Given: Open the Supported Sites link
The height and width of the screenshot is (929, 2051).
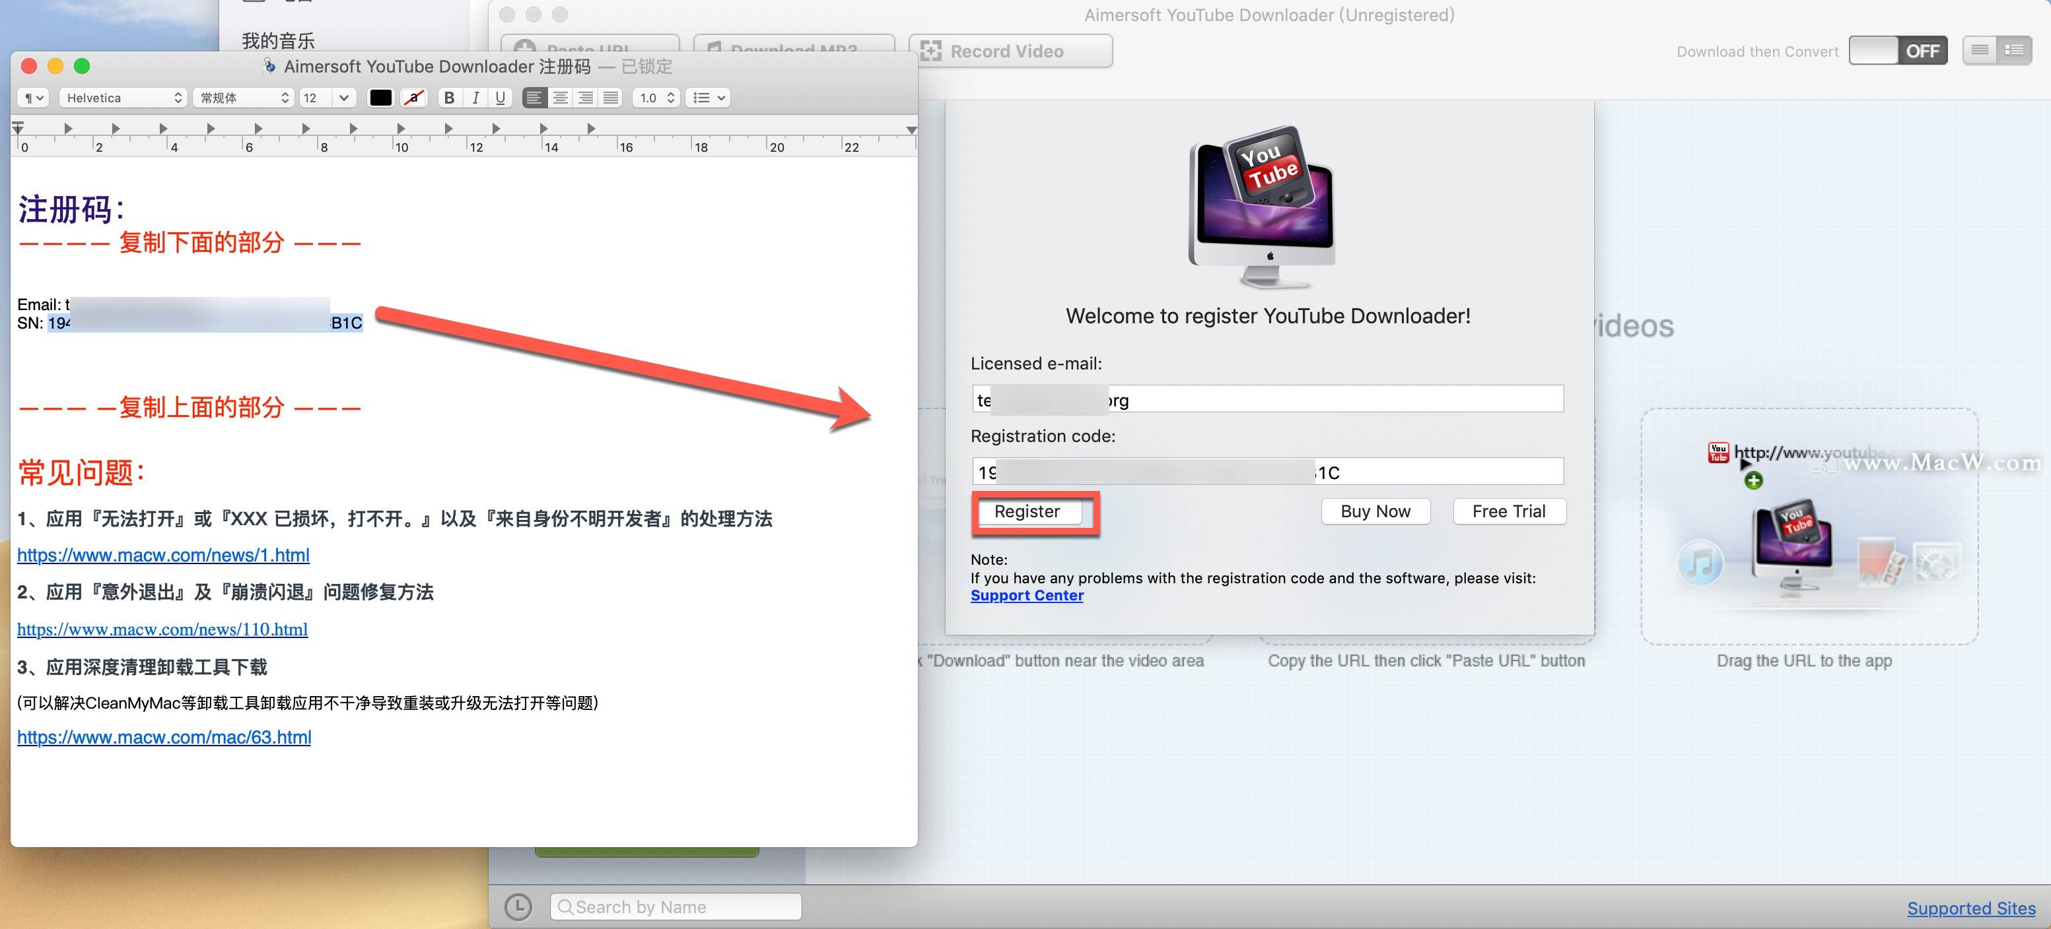Looking at the screenshot, I should pos(1970,907).
